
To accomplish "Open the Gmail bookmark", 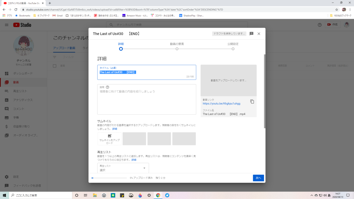I will pyautogui.click(x=58, y=15).
